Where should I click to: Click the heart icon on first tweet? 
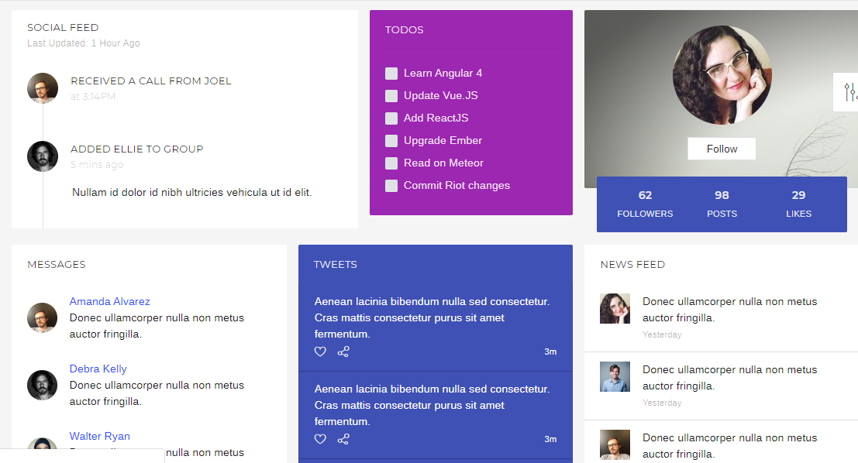[x=320, y=352]
